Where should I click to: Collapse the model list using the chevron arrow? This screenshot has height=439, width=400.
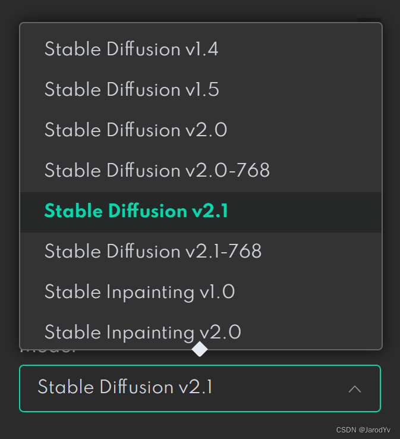tap(355, 389)
